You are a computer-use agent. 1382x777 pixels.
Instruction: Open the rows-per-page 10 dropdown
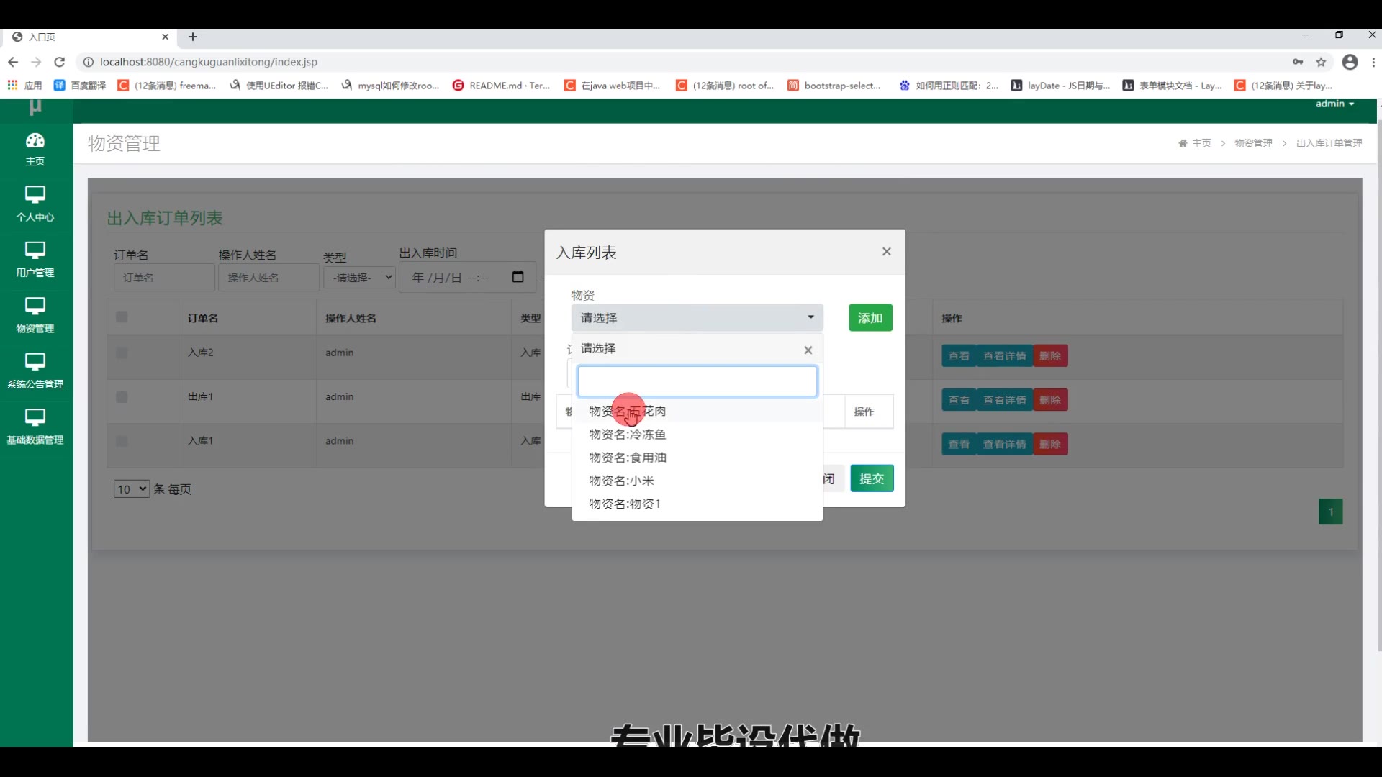[131, 489]
